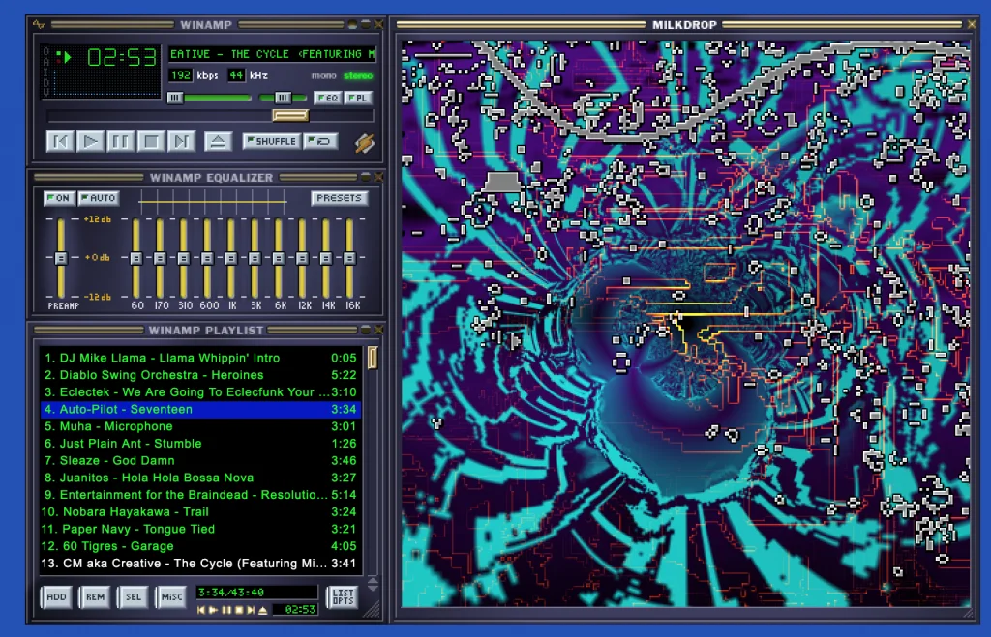
Task: Click Previous track in main Winamp window
Action: 60,141
